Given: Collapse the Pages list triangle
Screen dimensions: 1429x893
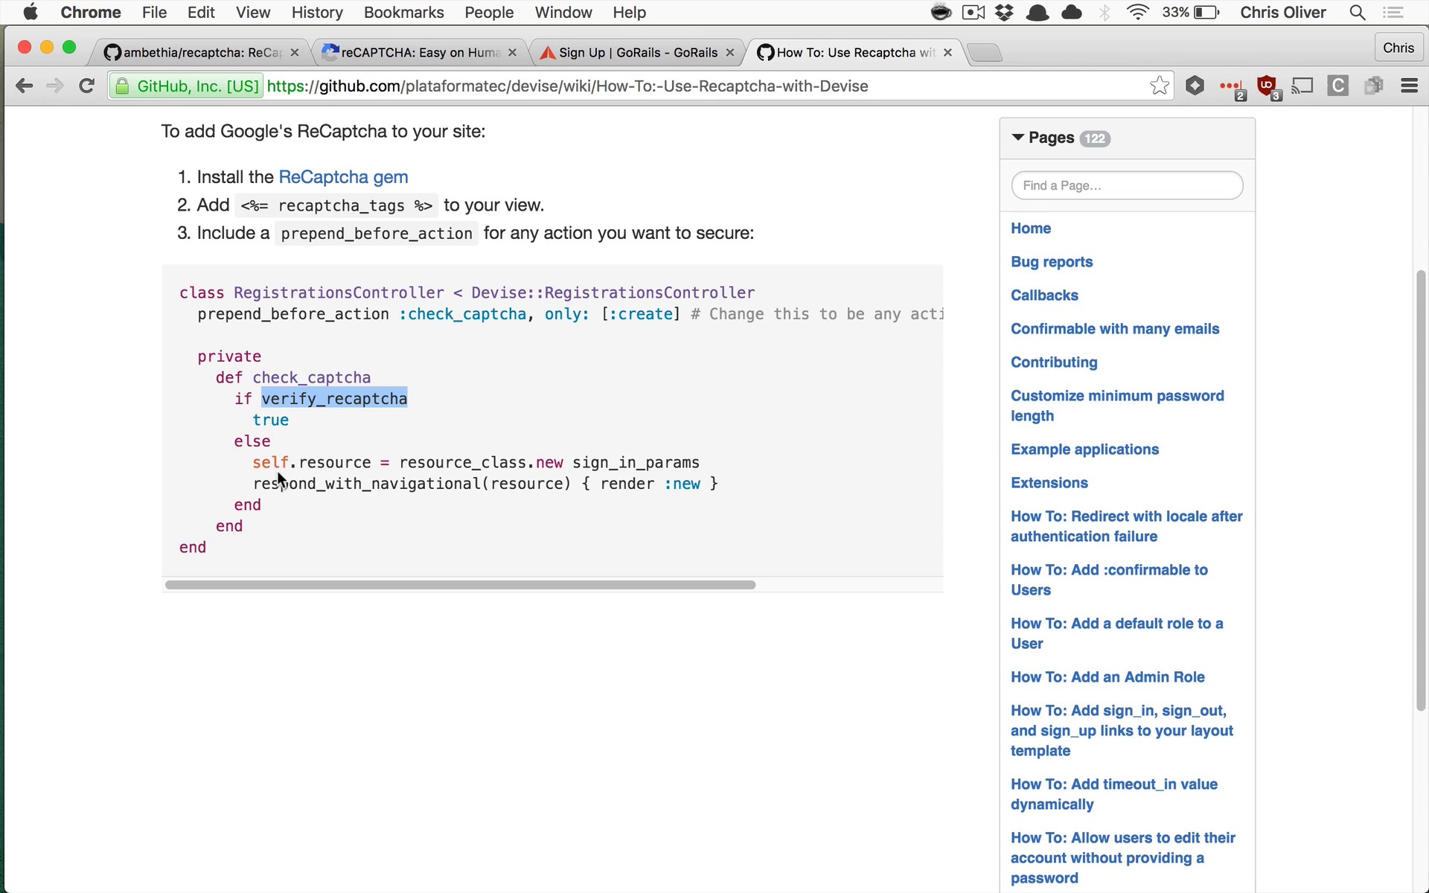Looking at the screenshot, I should click(x=1018, y=138).
